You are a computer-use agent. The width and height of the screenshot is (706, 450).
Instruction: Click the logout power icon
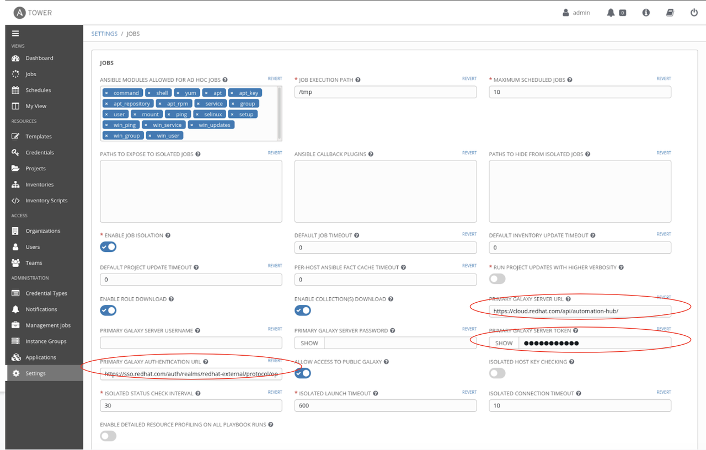pos(694,13)
